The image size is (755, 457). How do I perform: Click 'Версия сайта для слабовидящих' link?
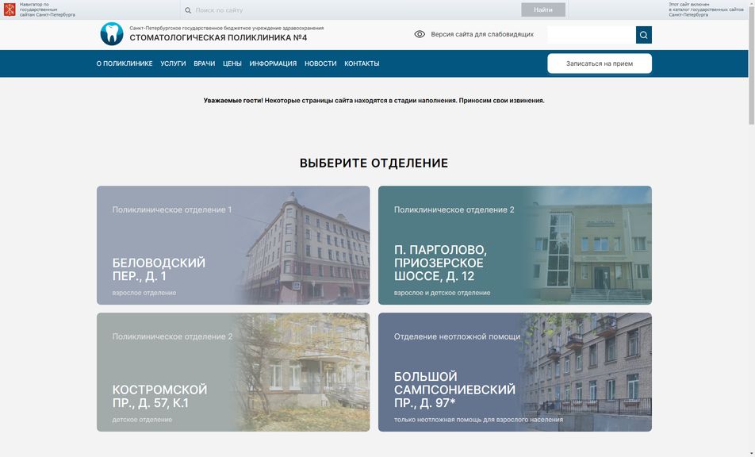(482, 34)
